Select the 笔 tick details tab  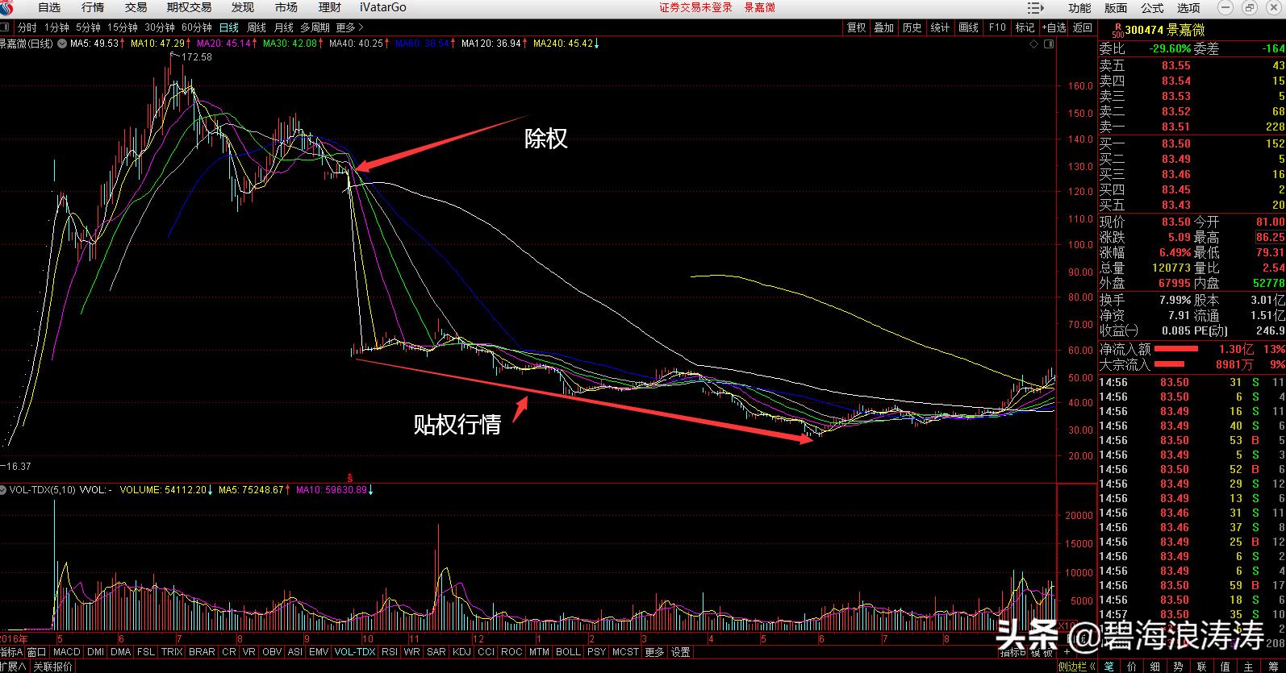pyautogui.click(x=1109, y=667)
